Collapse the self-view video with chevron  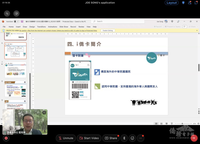44,113
